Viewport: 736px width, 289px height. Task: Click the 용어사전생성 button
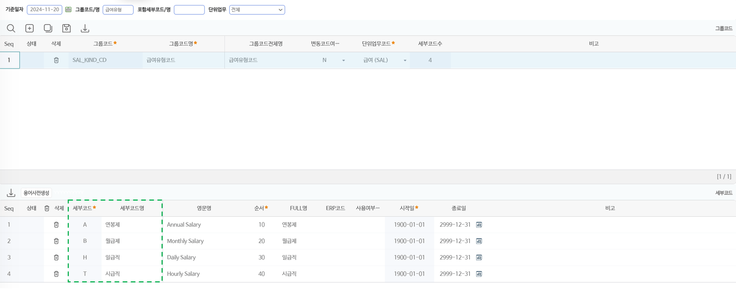36,193
